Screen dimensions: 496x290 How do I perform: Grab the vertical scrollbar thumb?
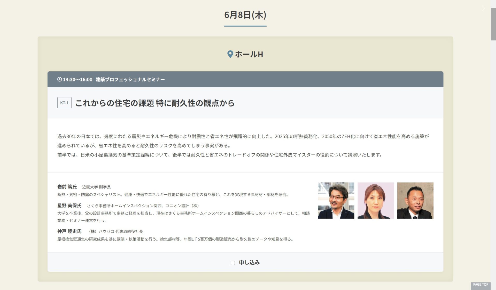(x=493, y=24)
